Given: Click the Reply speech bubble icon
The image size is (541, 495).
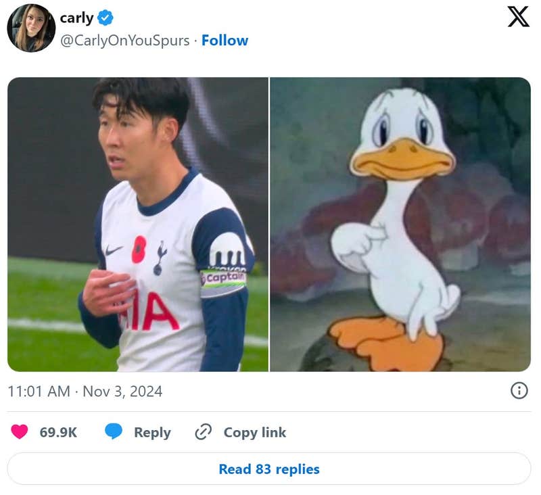Looking at the screenshot, I should (113, 432).
